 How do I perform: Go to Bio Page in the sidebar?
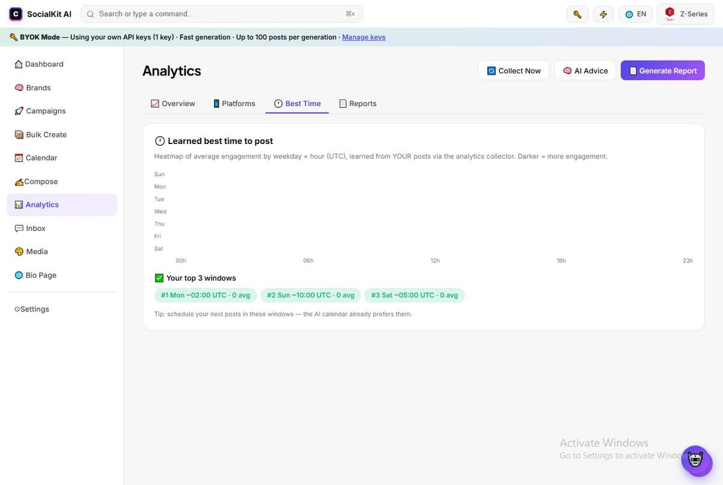tap(61, 275)
